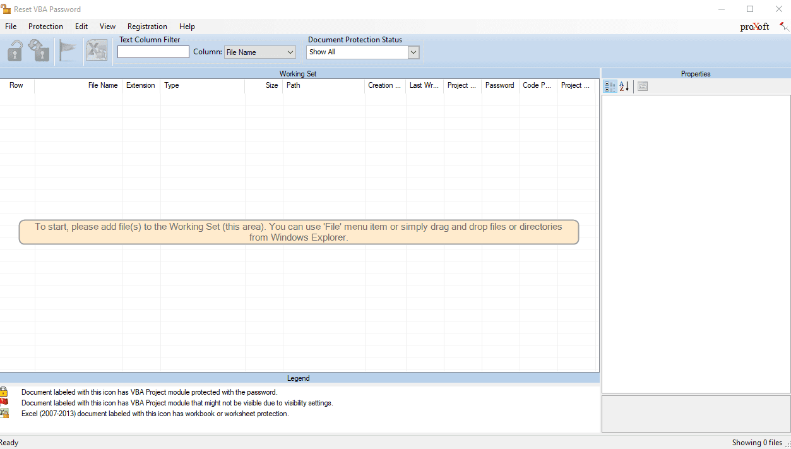Click the Property Pages icon
791x449 pixels.
(x=643, y=87)
